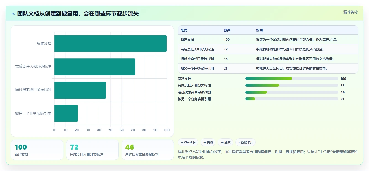Click the x-axis tick label 50

[110, 130]
